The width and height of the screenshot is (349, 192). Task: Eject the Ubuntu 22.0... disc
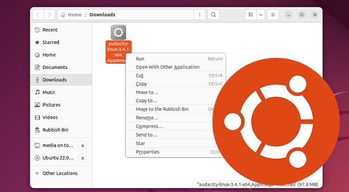82,158
